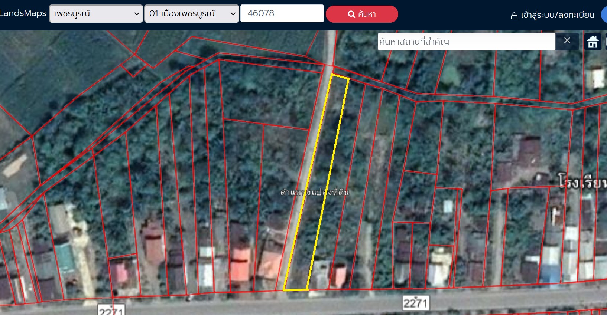Screen dimensions: 607x315
Task: Click the red ค้นหา search button
Action: coord(362,14)
